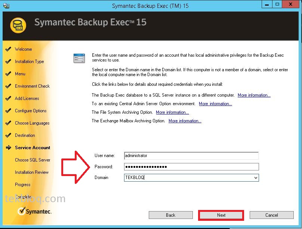Viewport: 302px width, 229px height.
Task: Focus the Password field
Action: [191, 167]
